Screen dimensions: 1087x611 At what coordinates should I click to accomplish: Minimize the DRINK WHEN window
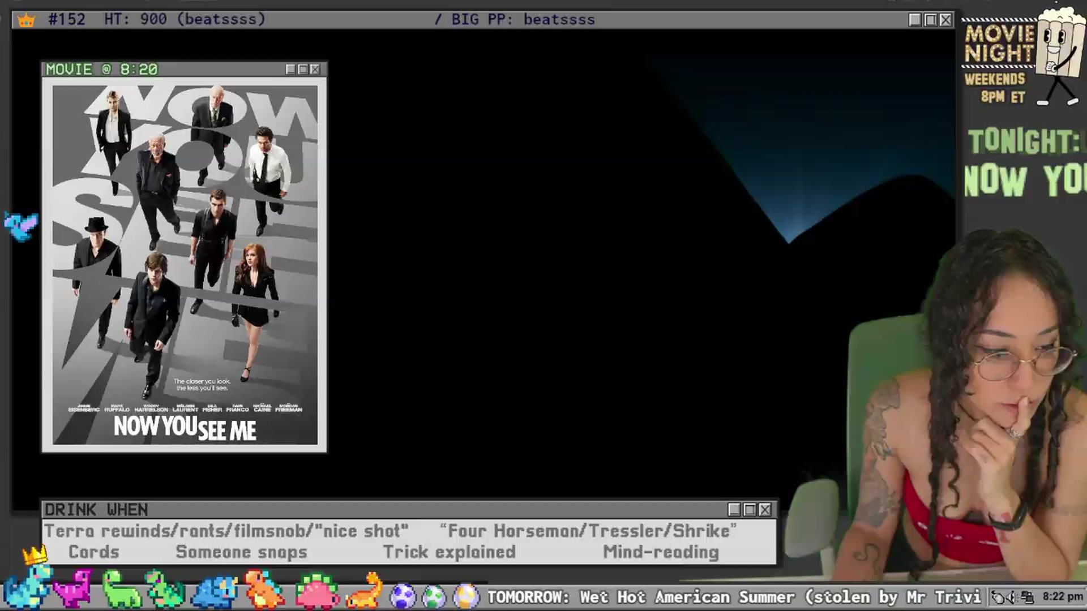click(x=734, y=510)
